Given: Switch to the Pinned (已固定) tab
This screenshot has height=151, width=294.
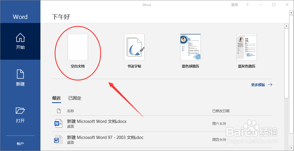Looking at the screenshot, I should [x=75, y=98].
